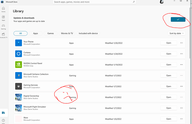Click the blue checkmark updates button

pyautogui.click(x=178, y=19)
